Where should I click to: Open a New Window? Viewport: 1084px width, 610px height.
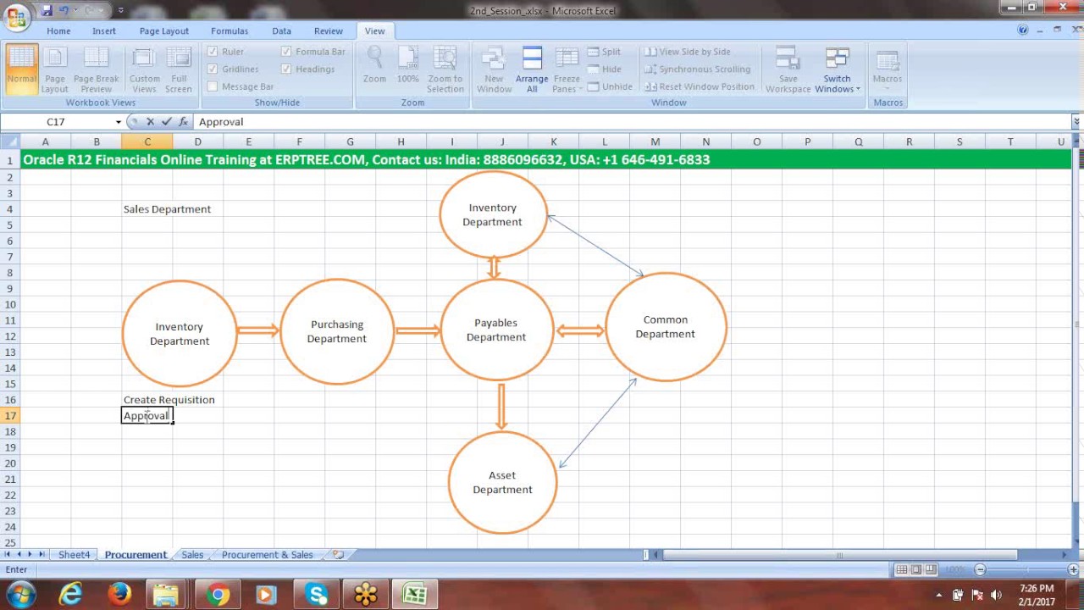coord(495,69)
